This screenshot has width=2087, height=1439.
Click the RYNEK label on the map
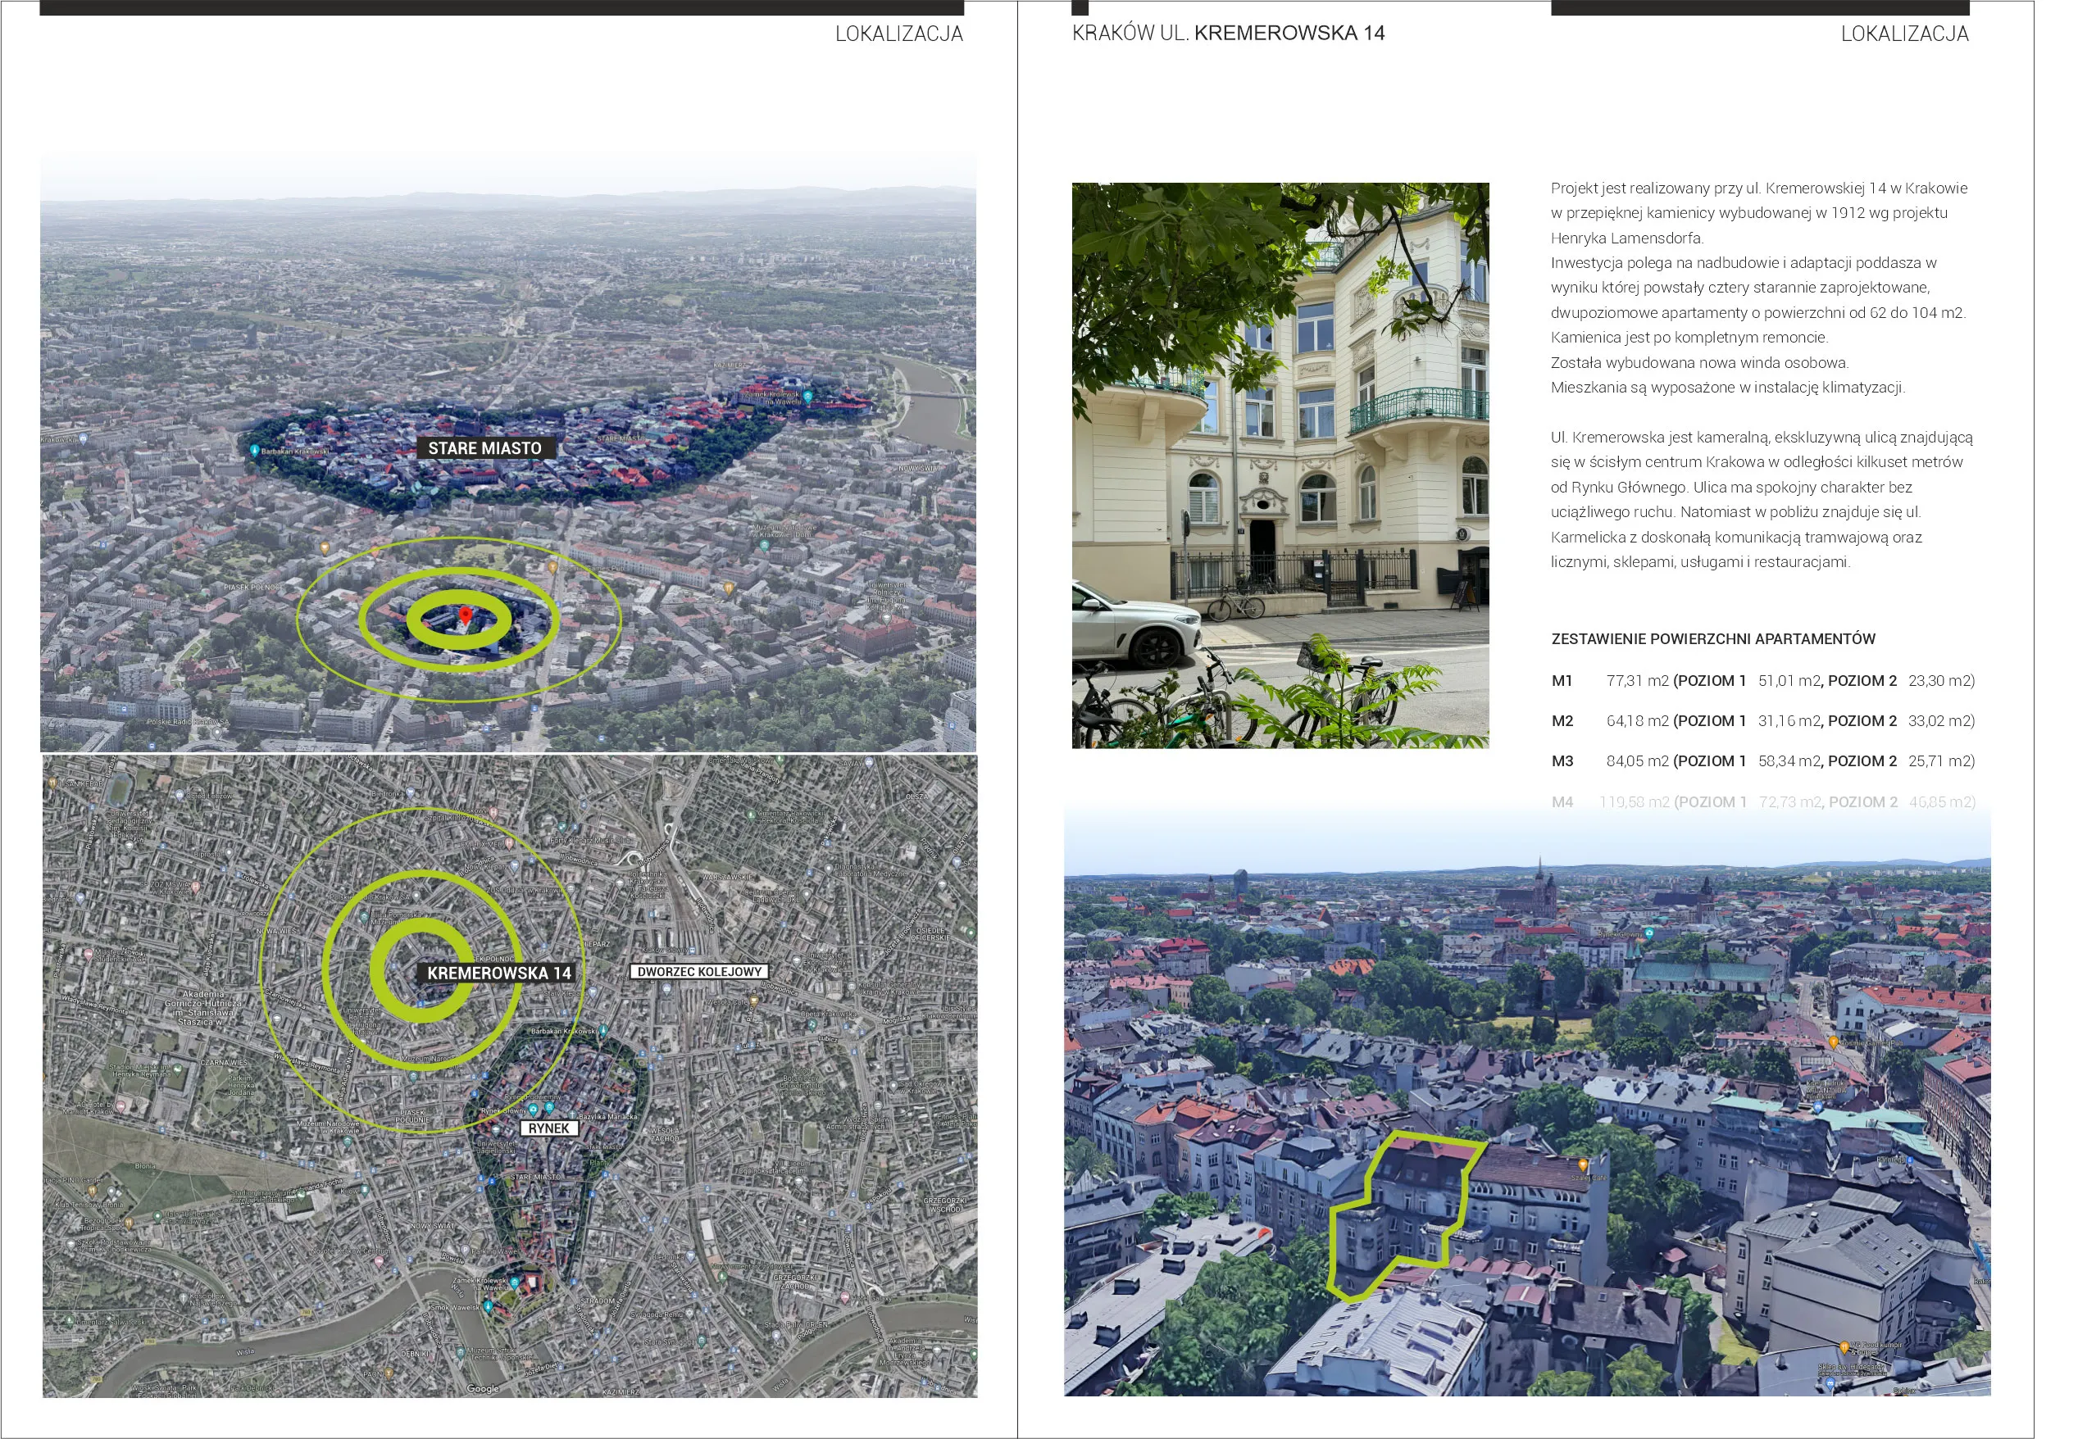[x=548, y=1128]
